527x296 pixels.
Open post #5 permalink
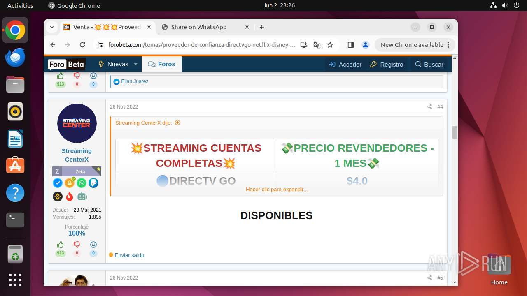pyautogui.click(x=440, y=278)
